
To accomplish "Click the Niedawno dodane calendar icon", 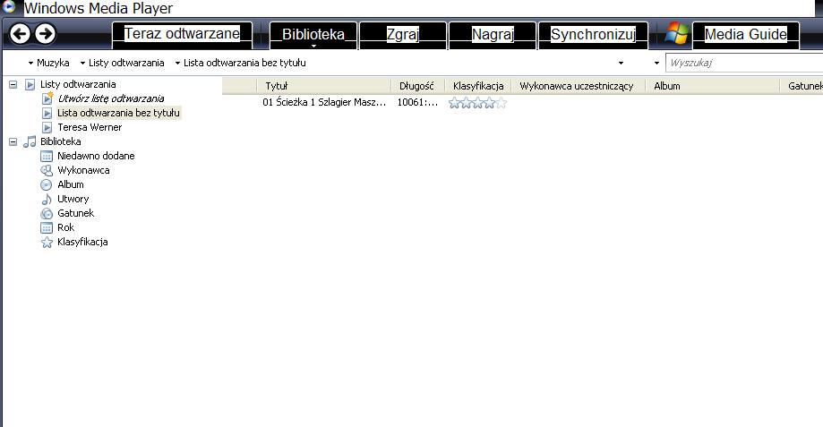I will pos(47,157).
